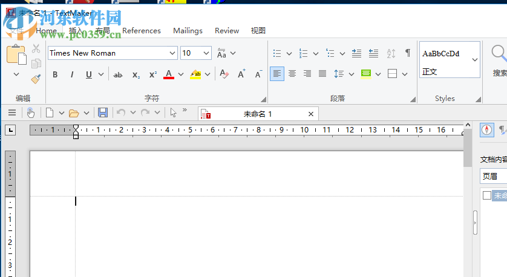Toggle bold formatting
507x277 pixels.
pos(55,74)
